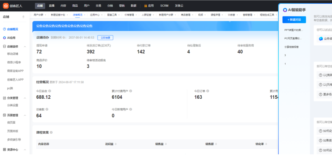Click the info icon beside 访客数
The image size is (332, 155).
coord(47,109)
